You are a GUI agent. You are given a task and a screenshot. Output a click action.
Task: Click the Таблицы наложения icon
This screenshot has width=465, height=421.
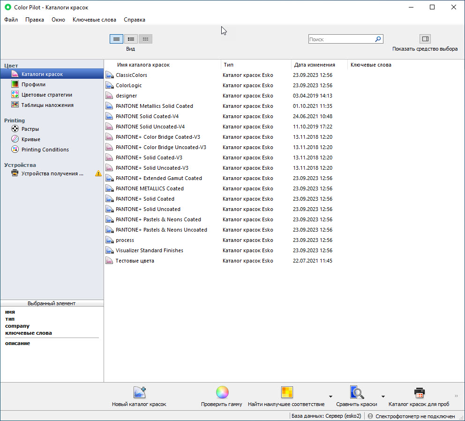pyautogui.click(x=15, y=105)
